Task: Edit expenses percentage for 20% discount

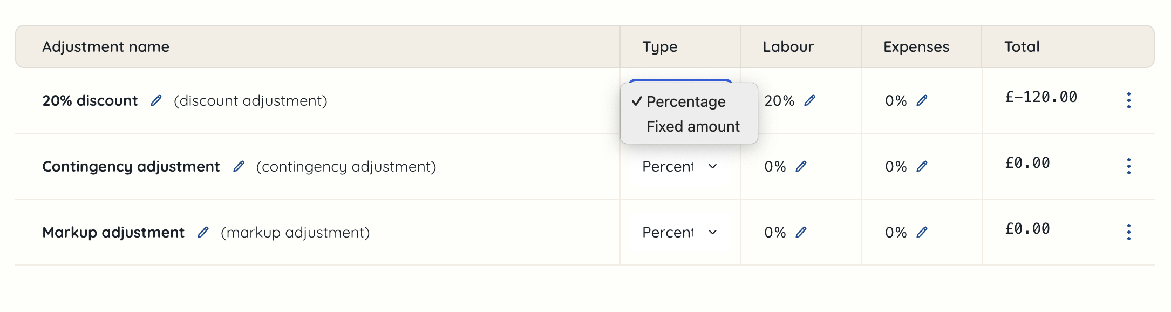Action: 922,101
